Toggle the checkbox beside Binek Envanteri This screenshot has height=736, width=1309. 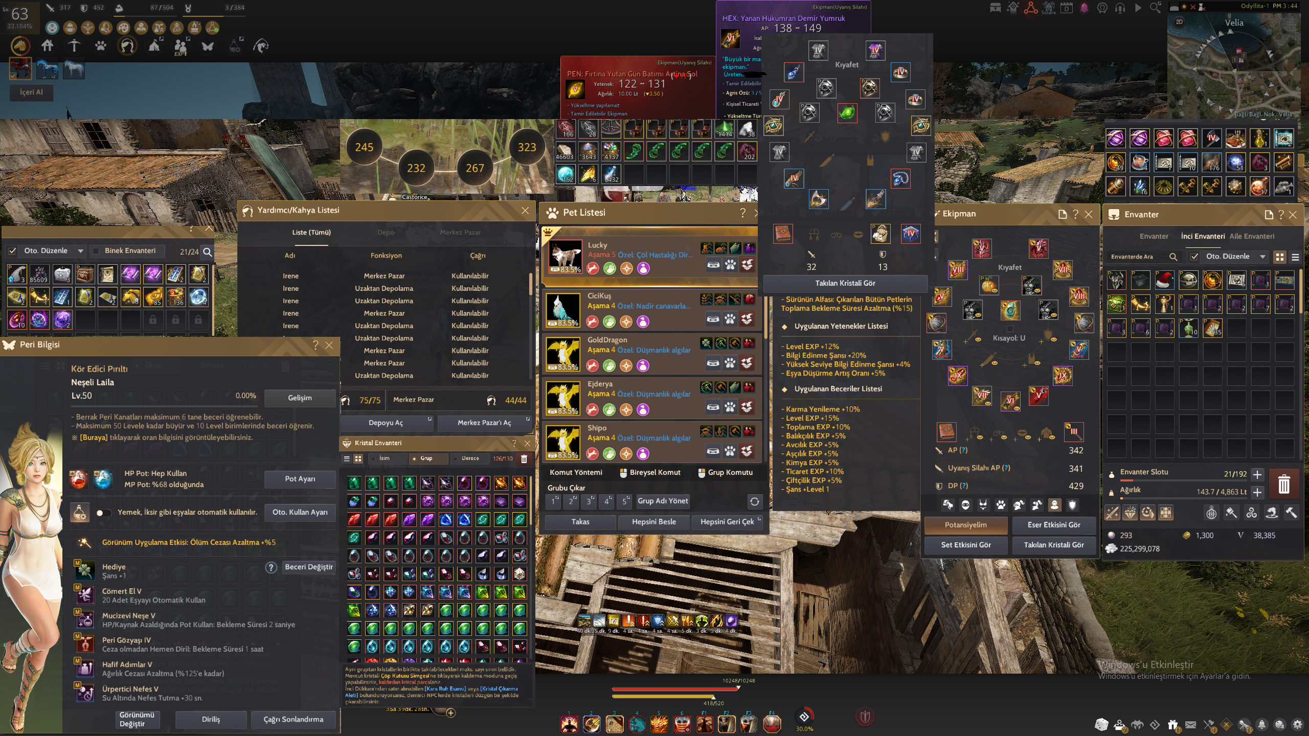pos(96,251)
